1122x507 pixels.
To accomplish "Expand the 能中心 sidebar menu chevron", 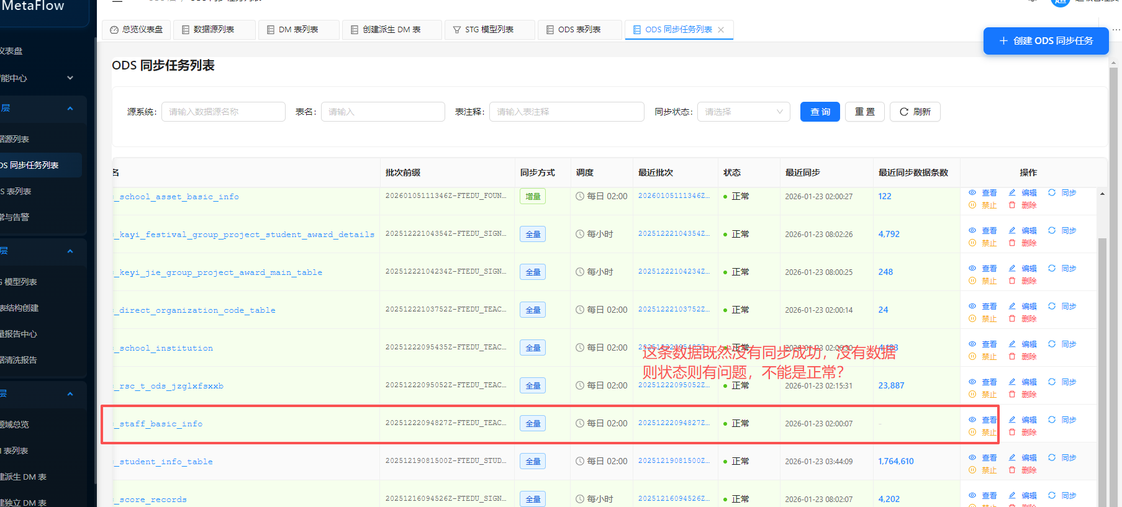I will (x=70, y=78).
